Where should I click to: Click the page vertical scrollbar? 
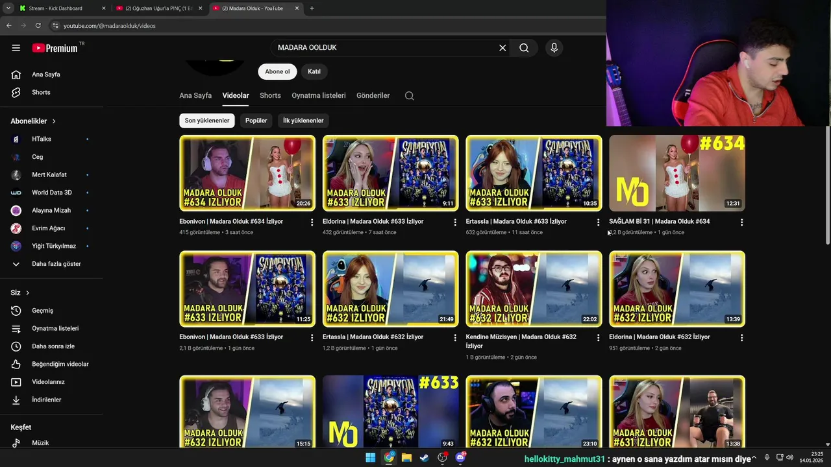tap(827, 185)
